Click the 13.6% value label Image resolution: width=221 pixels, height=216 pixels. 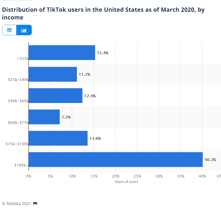(95, 138)
